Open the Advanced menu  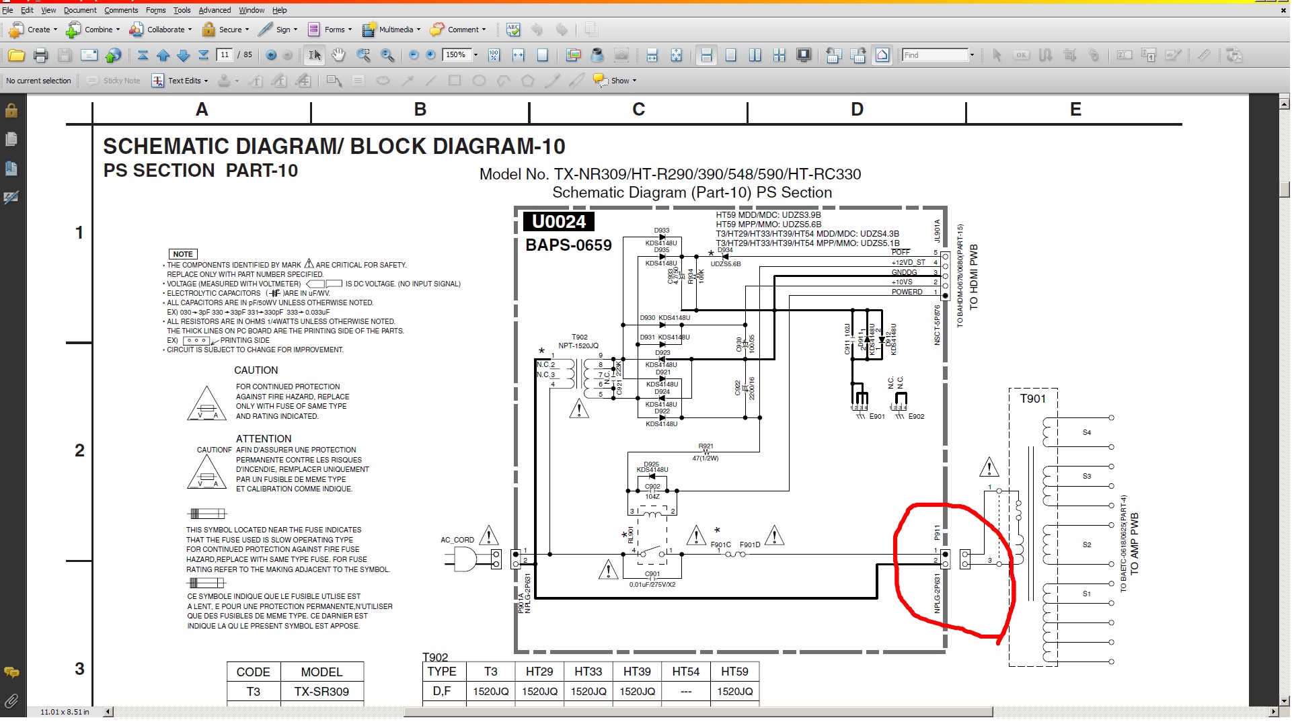tap(215, 10)
